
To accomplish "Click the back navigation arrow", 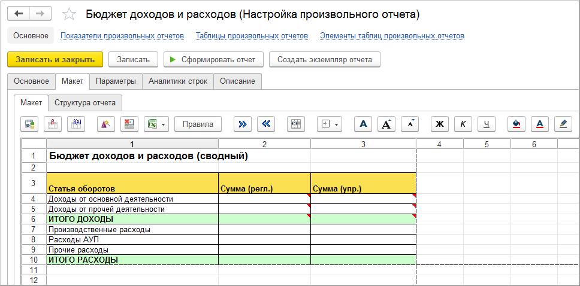I will pos(19,14).
